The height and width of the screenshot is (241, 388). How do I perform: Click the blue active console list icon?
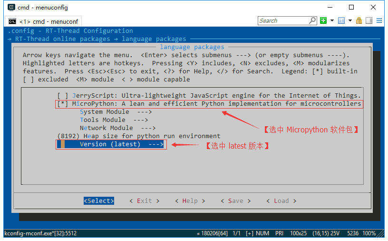(341, 20)
